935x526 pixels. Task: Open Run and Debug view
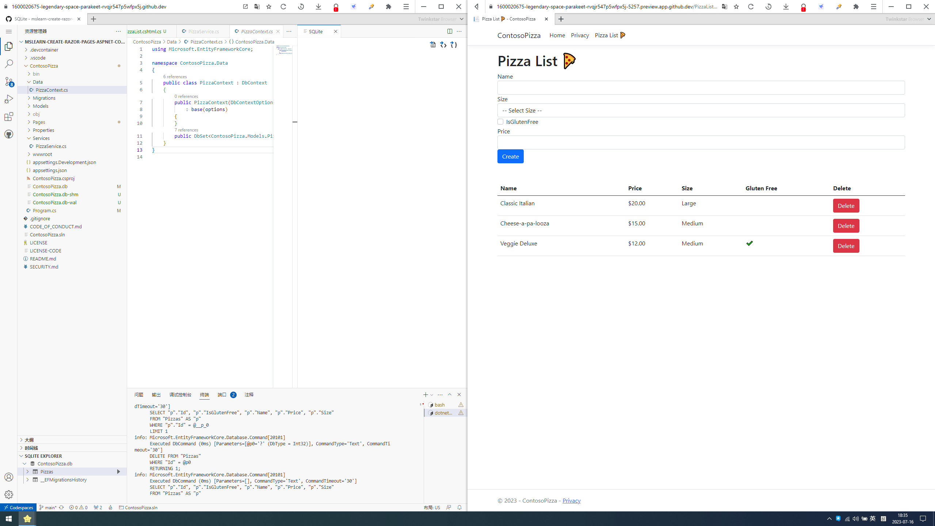[9, 99]
